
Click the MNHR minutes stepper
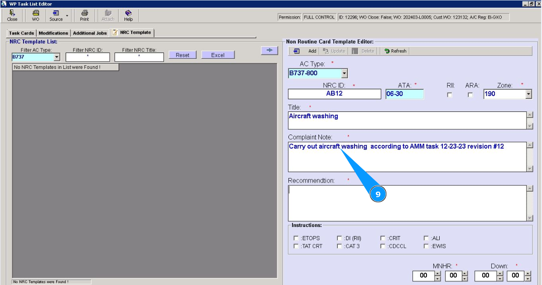click(x=465, y=275)
